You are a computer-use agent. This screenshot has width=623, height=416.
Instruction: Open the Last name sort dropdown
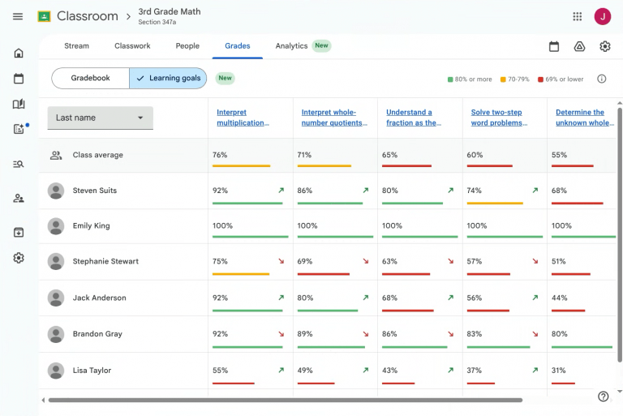pyautogui.click(x=100, y=118)
